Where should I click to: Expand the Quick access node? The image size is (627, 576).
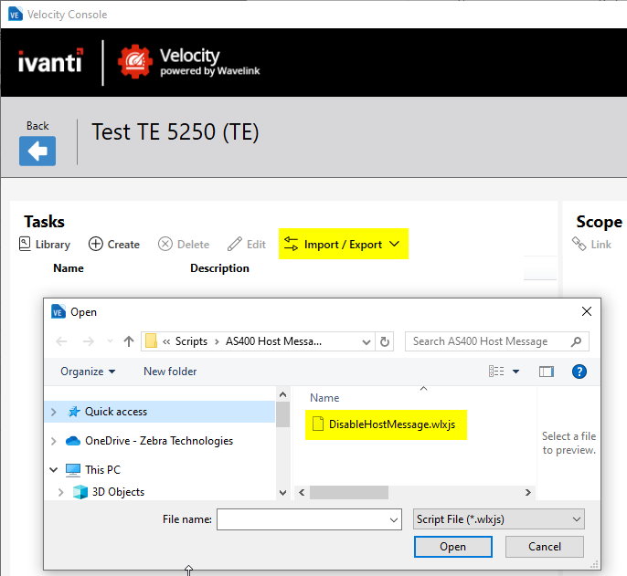[54, 412]
